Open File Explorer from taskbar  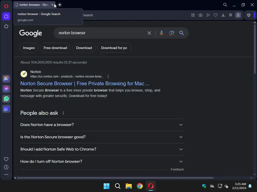129,186
